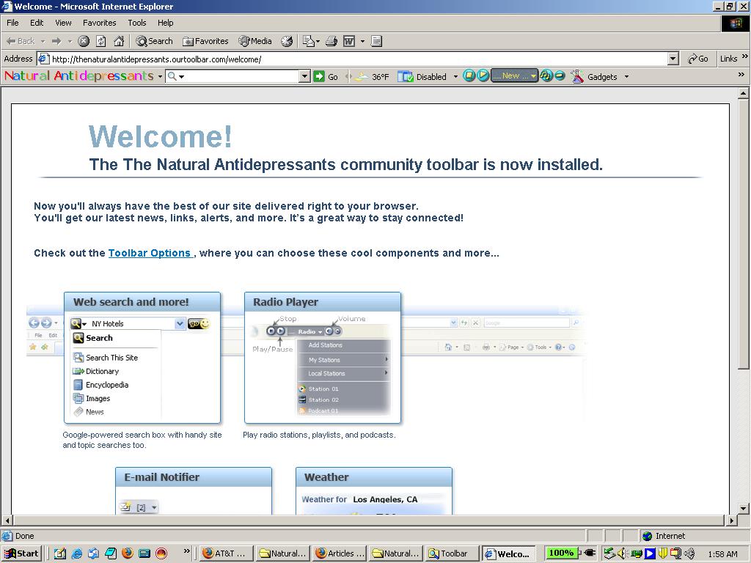Screen dimensions: 751x563
Task: Click the address bar Go button
Action: (x=698, y=59)
